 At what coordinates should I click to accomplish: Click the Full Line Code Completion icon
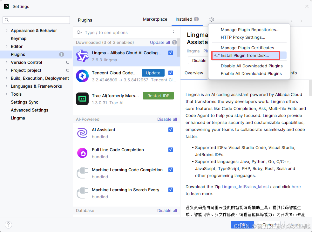(82, 153)
